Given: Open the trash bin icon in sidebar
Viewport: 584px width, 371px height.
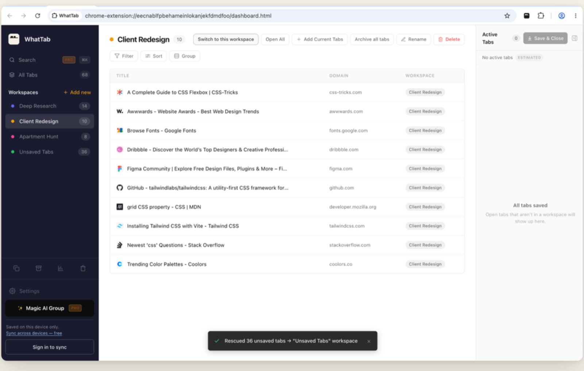Looking at the screenshot, I should (x=83, y=268).
